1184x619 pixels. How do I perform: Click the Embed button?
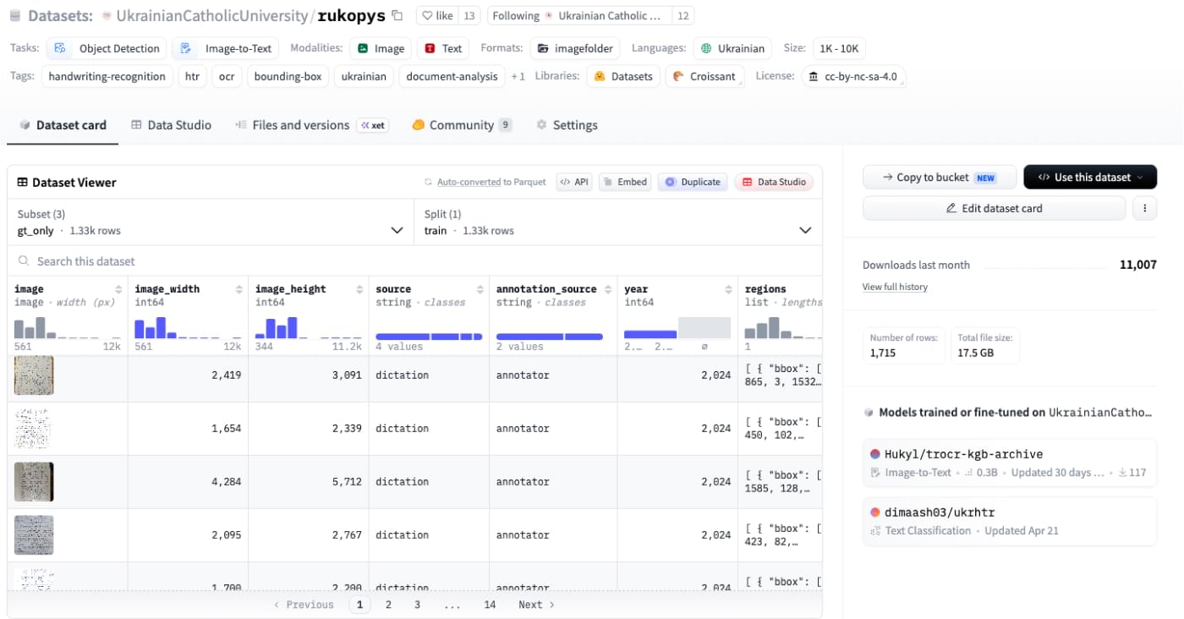[625, 182]
